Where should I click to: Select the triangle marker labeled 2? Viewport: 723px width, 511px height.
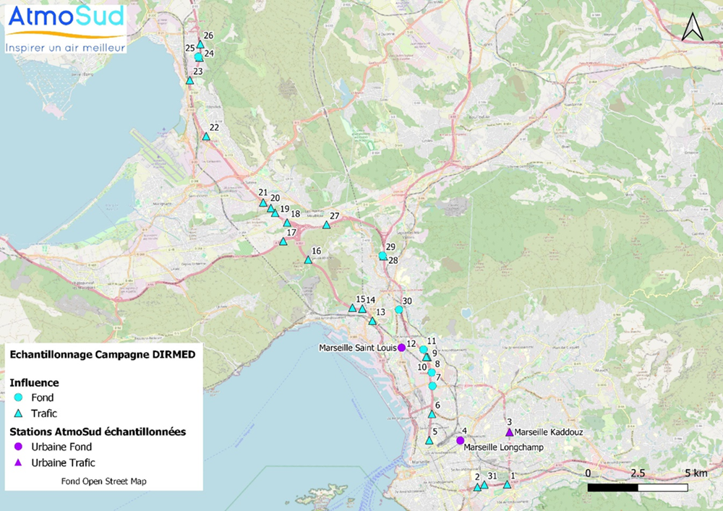pyautogui.click(x=477, y=487)
